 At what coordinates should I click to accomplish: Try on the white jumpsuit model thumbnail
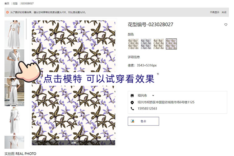14,92
